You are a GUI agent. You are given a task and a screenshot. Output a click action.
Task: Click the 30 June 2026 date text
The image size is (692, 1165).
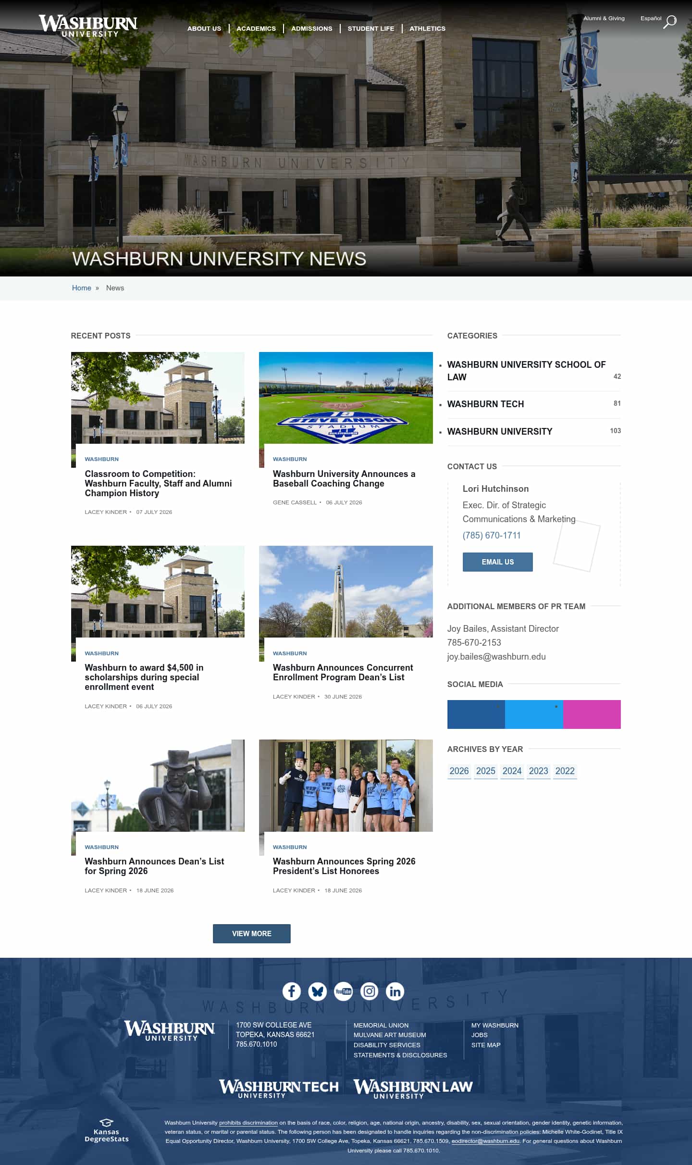point(343,697)
